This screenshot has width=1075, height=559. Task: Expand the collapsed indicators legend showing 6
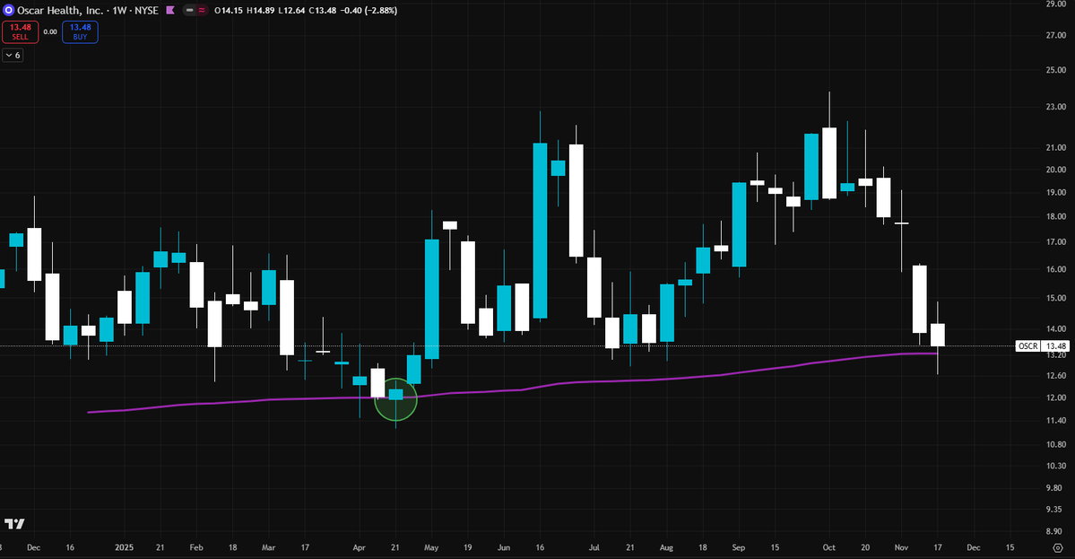(x=13, y=55)
